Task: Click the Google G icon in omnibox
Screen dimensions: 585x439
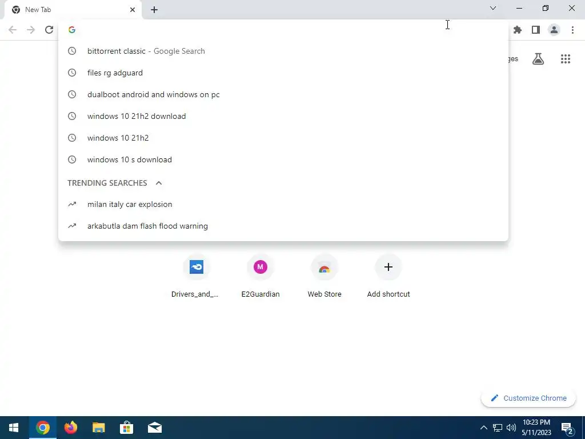Action: coord(72,30)
